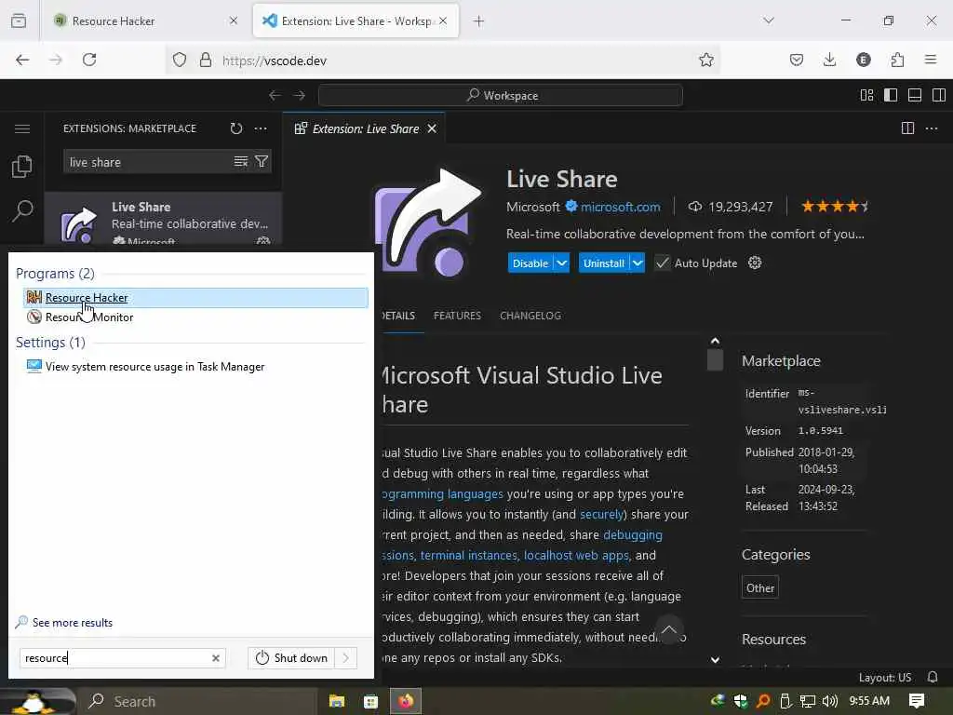
Task: Go forward in VS Code navigation
Action: (299, 96)
